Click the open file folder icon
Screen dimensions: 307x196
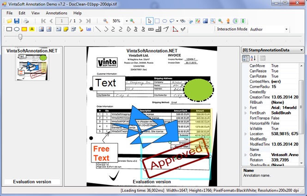click(9, 21)
